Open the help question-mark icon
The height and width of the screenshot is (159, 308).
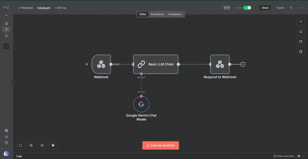click(x=6, y=143)
